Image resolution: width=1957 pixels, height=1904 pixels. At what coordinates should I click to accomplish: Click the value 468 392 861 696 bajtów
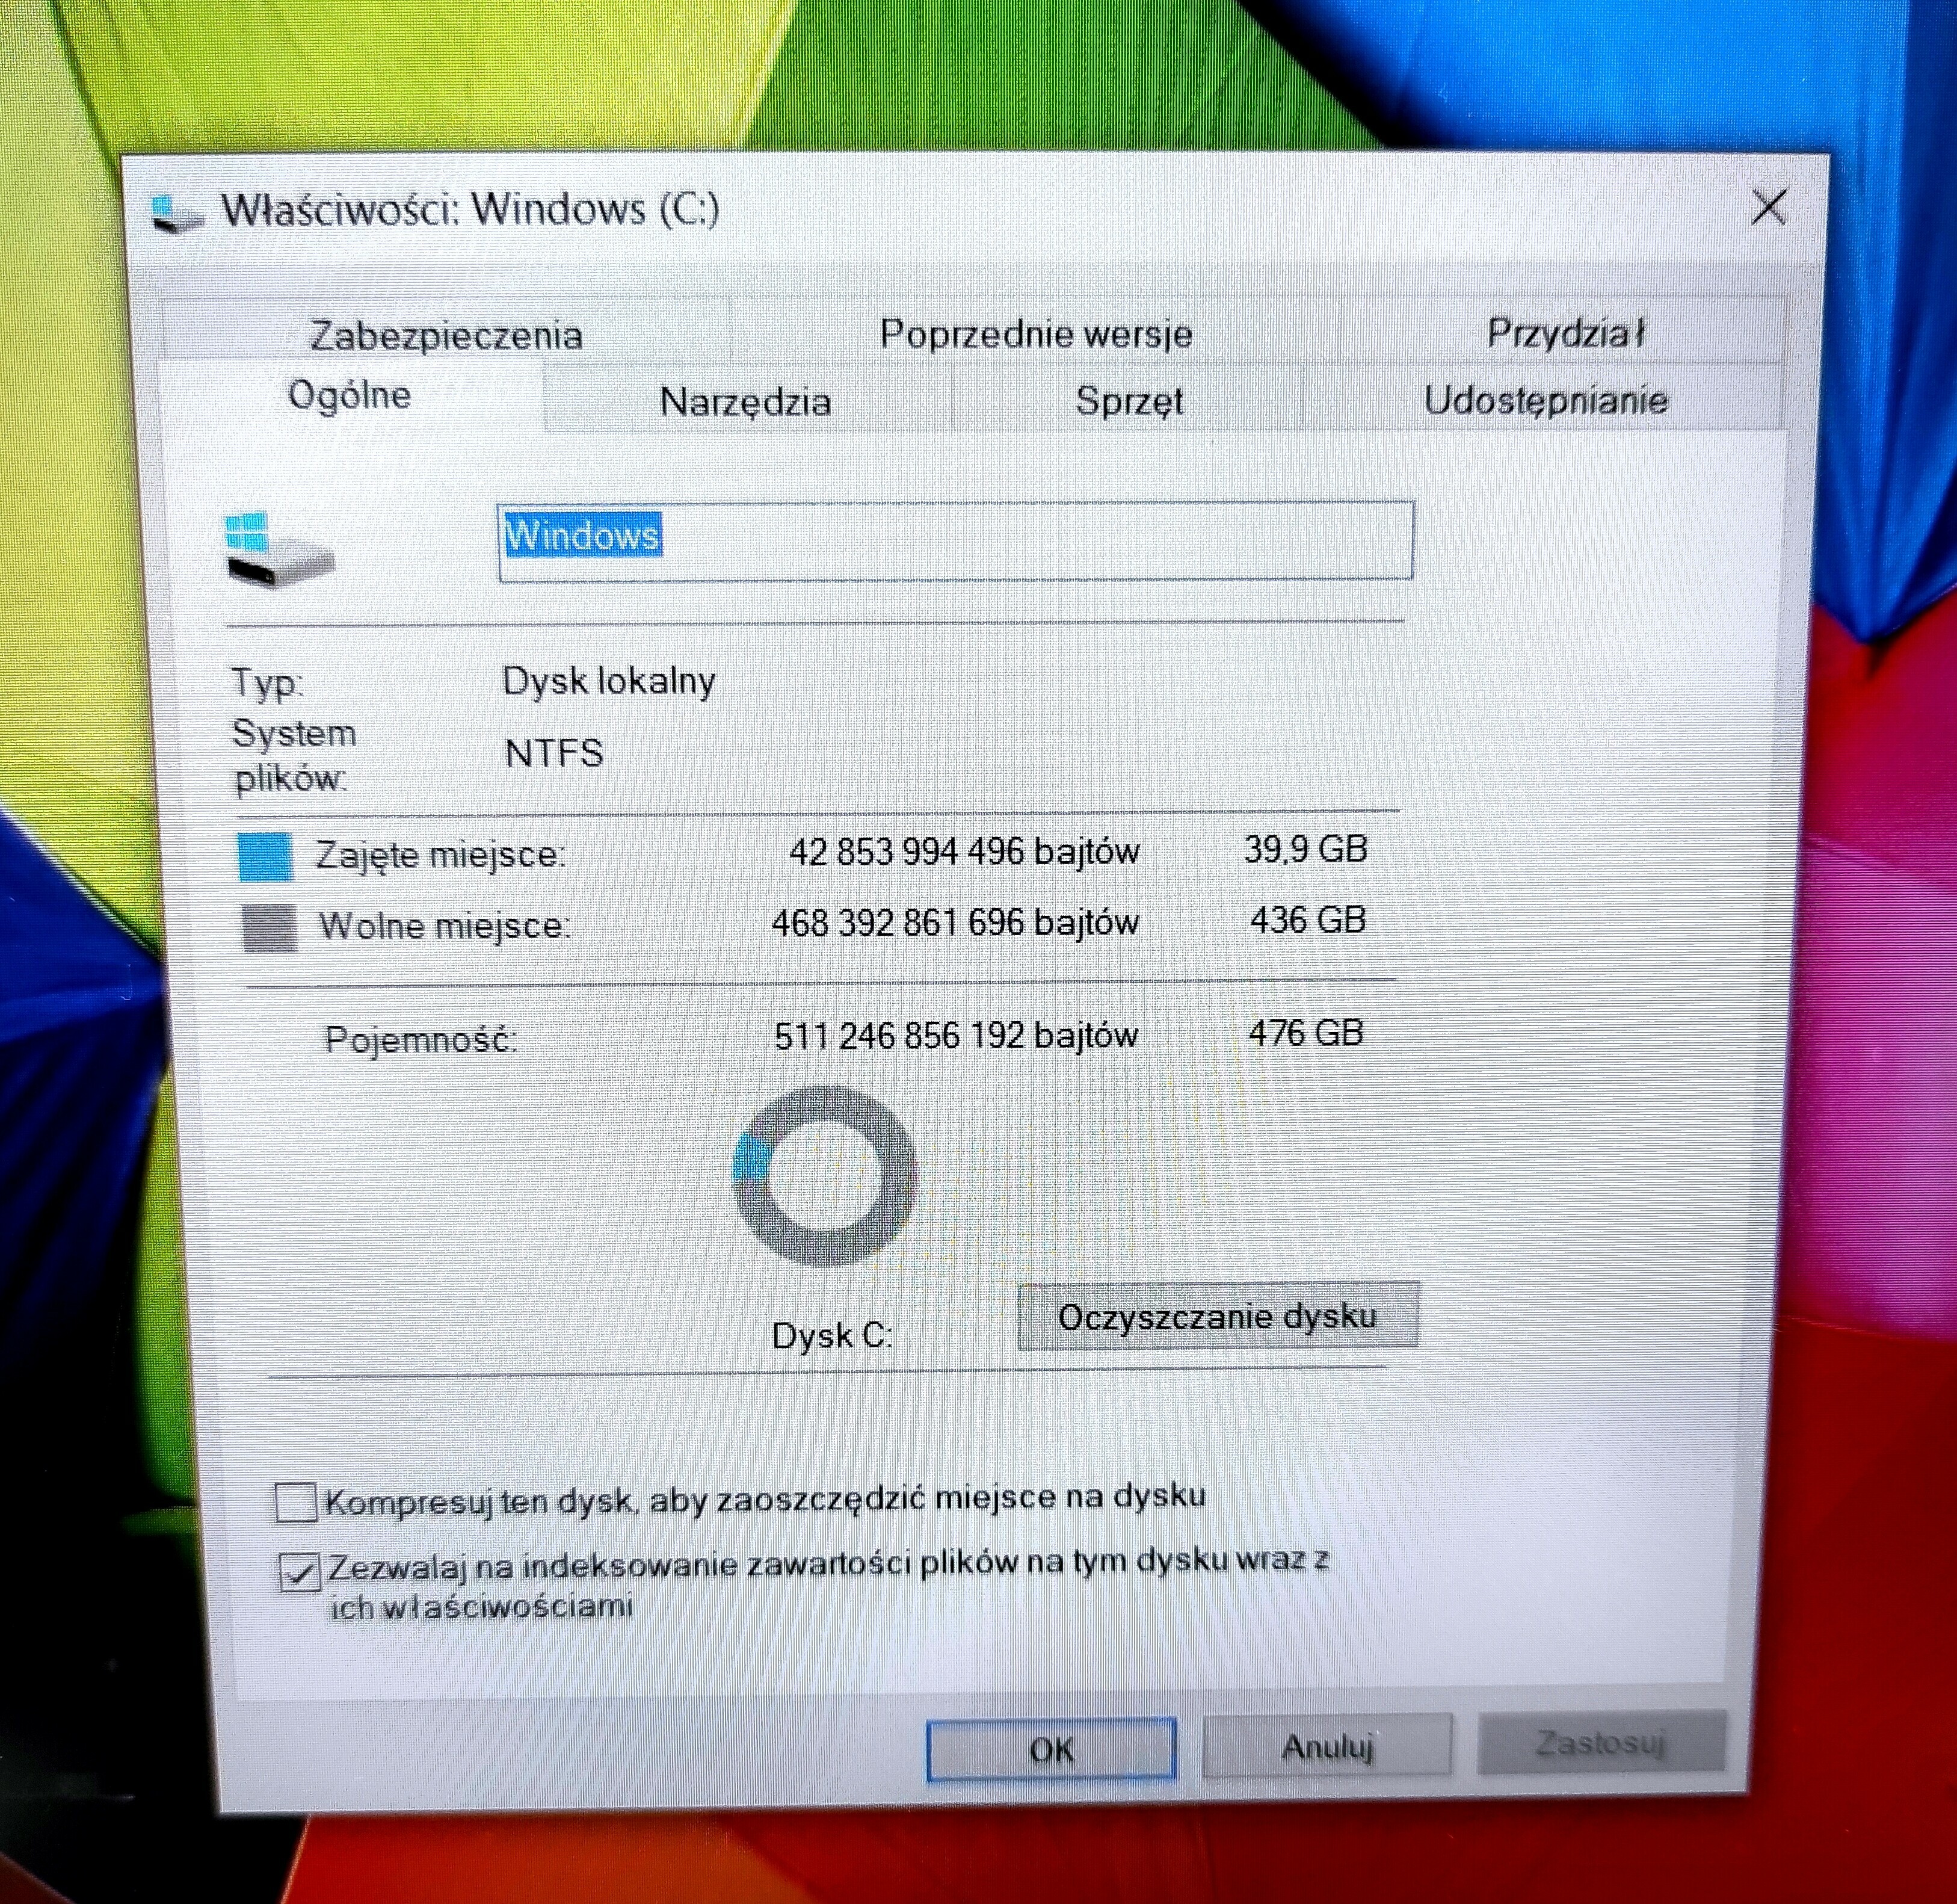(955, 922)
